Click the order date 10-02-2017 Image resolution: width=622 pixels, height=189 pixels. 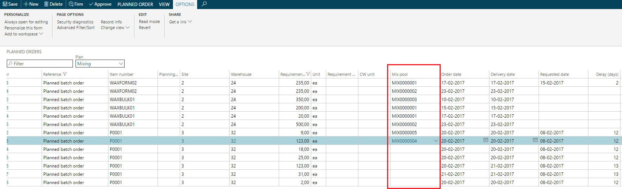[x=453, y=99]
